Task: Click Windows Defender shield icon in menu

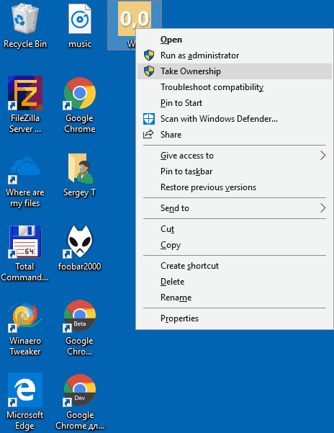Action: [x=149, y=119]
